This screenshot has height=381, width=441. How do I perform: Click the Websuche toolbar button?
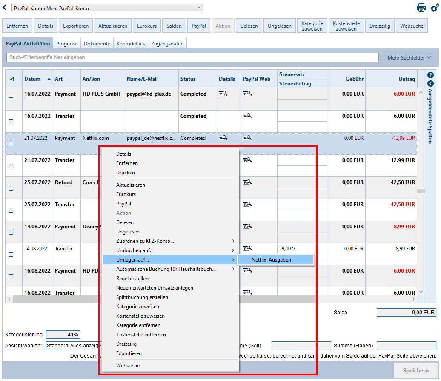click(412, 26)
